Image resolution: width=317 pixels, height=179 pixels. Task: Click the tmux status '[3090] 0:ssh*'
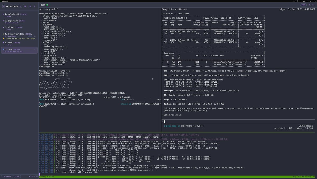pyautogui.click(x=47, y=176)
